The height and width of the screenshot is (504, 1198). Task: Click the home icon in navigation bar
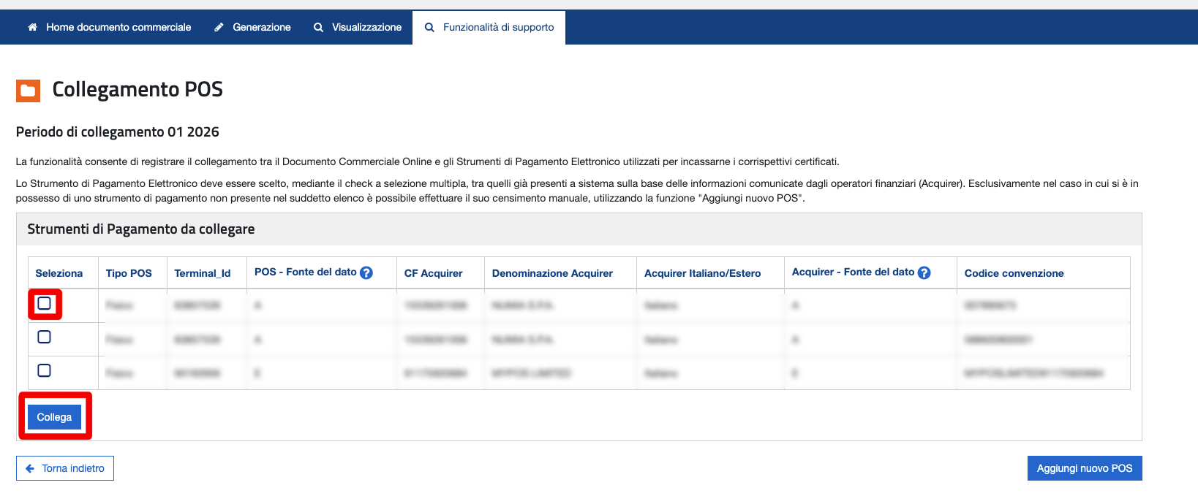pyautogui.click(x=32, y=27)
